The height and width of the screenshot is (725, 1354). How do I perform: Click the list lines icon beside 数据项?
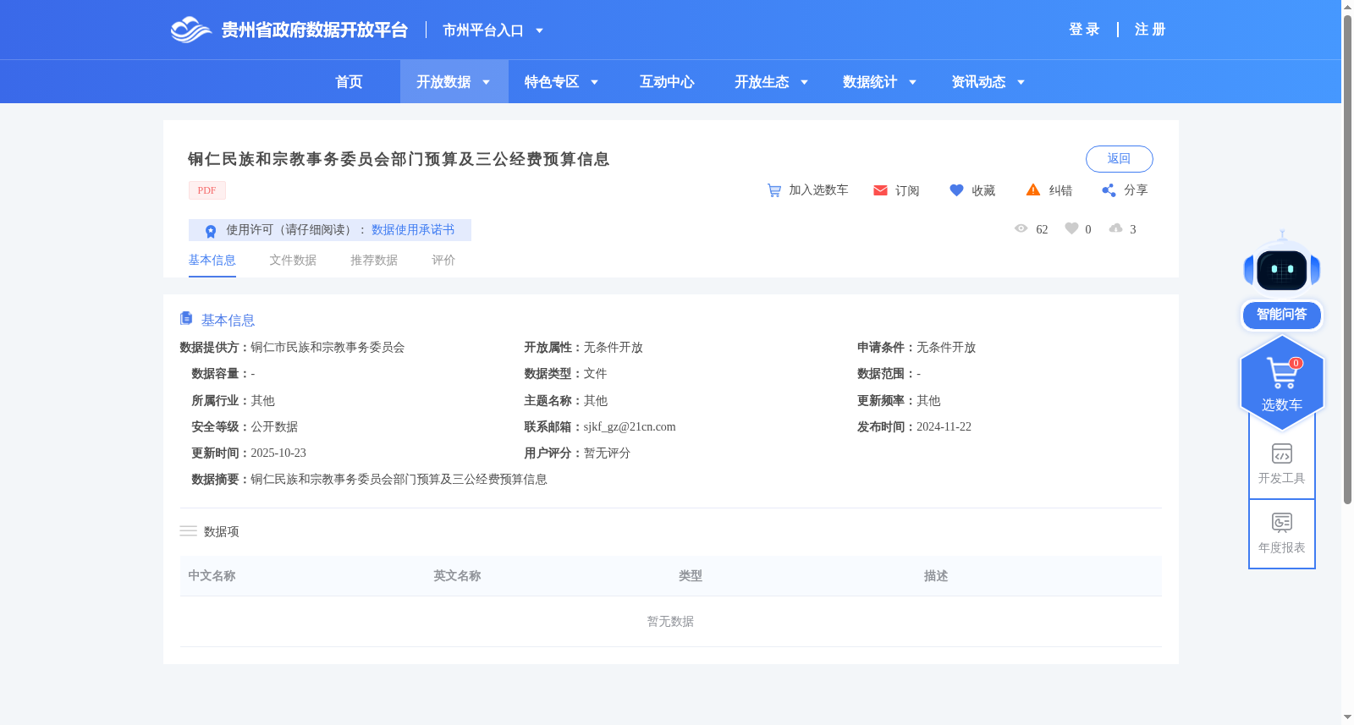(188, 531)
